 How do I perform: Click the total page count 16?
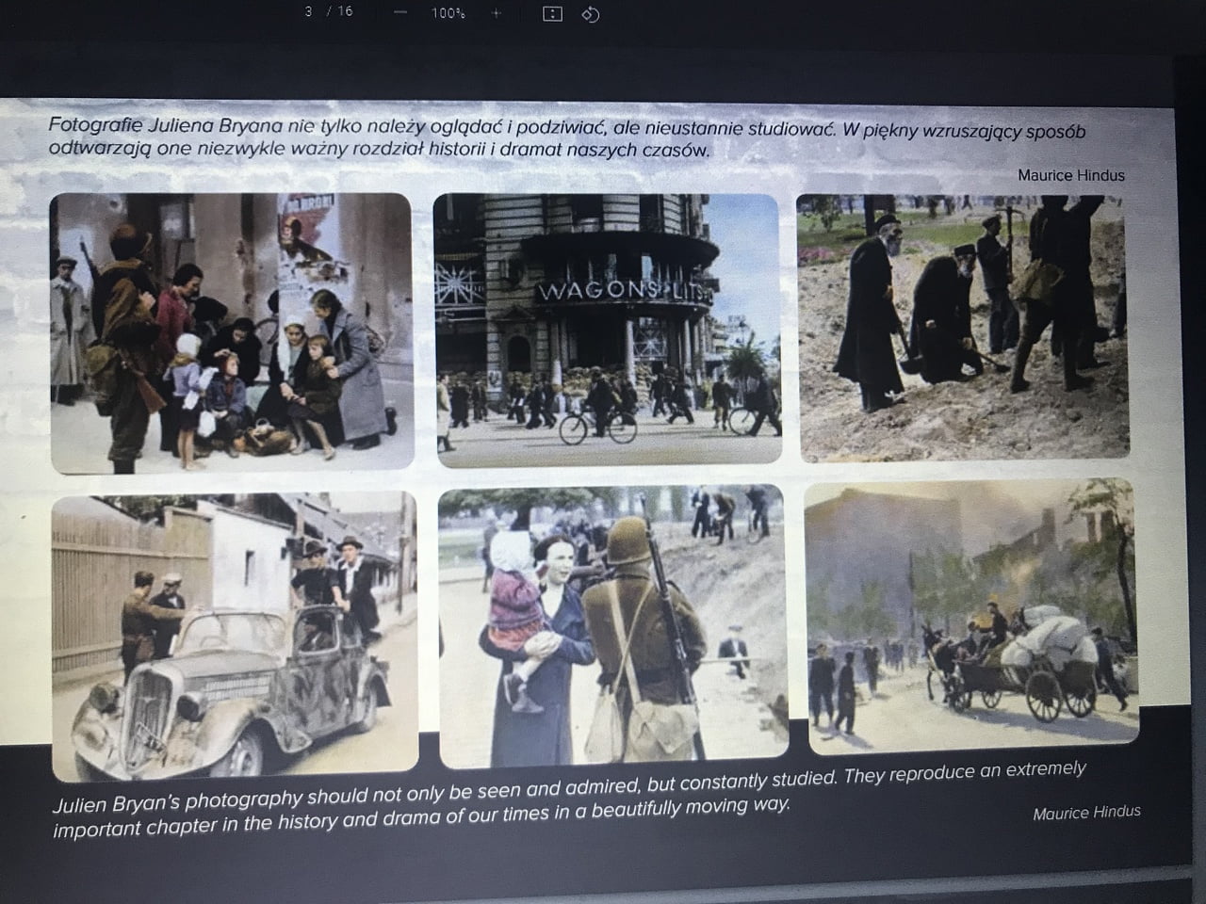click(x=345, y=11)
